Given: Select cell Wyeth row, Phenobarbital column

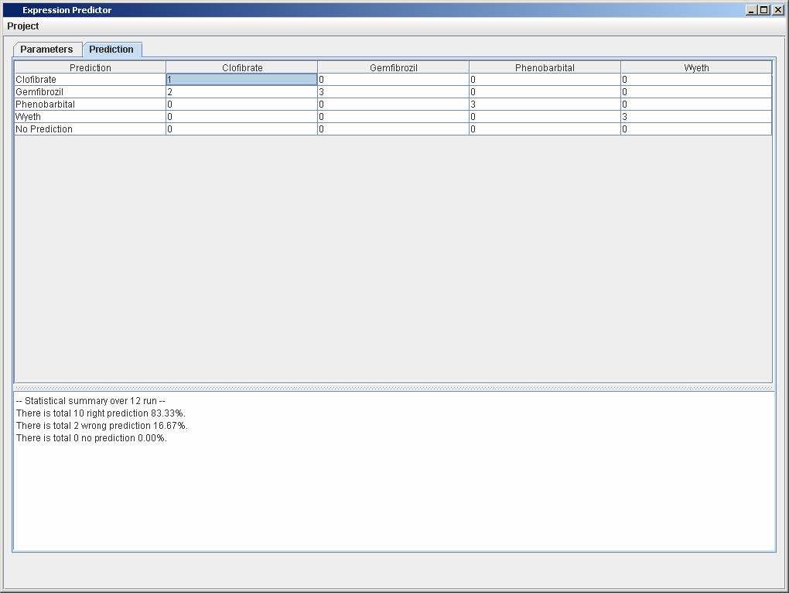Looking at the screenshot, I should pyautogui.click(x=545, y=117).
